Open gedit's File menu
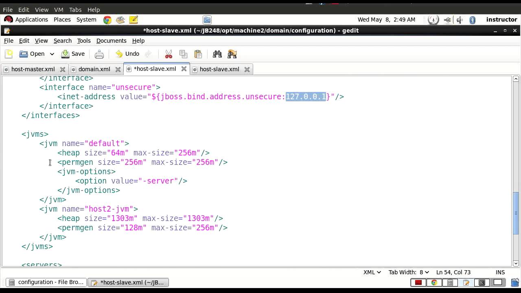This screenshot has height=293, width=521. click(x=9, y=41)
